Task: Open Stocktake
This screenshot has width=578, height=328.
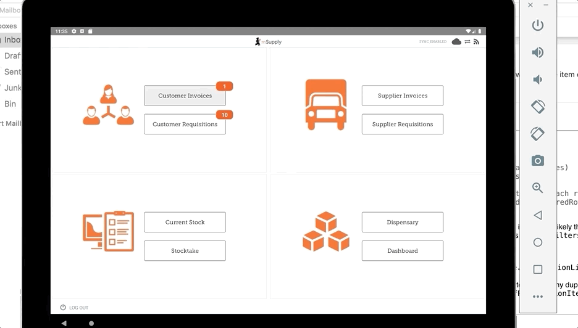Action: [185, 251]
